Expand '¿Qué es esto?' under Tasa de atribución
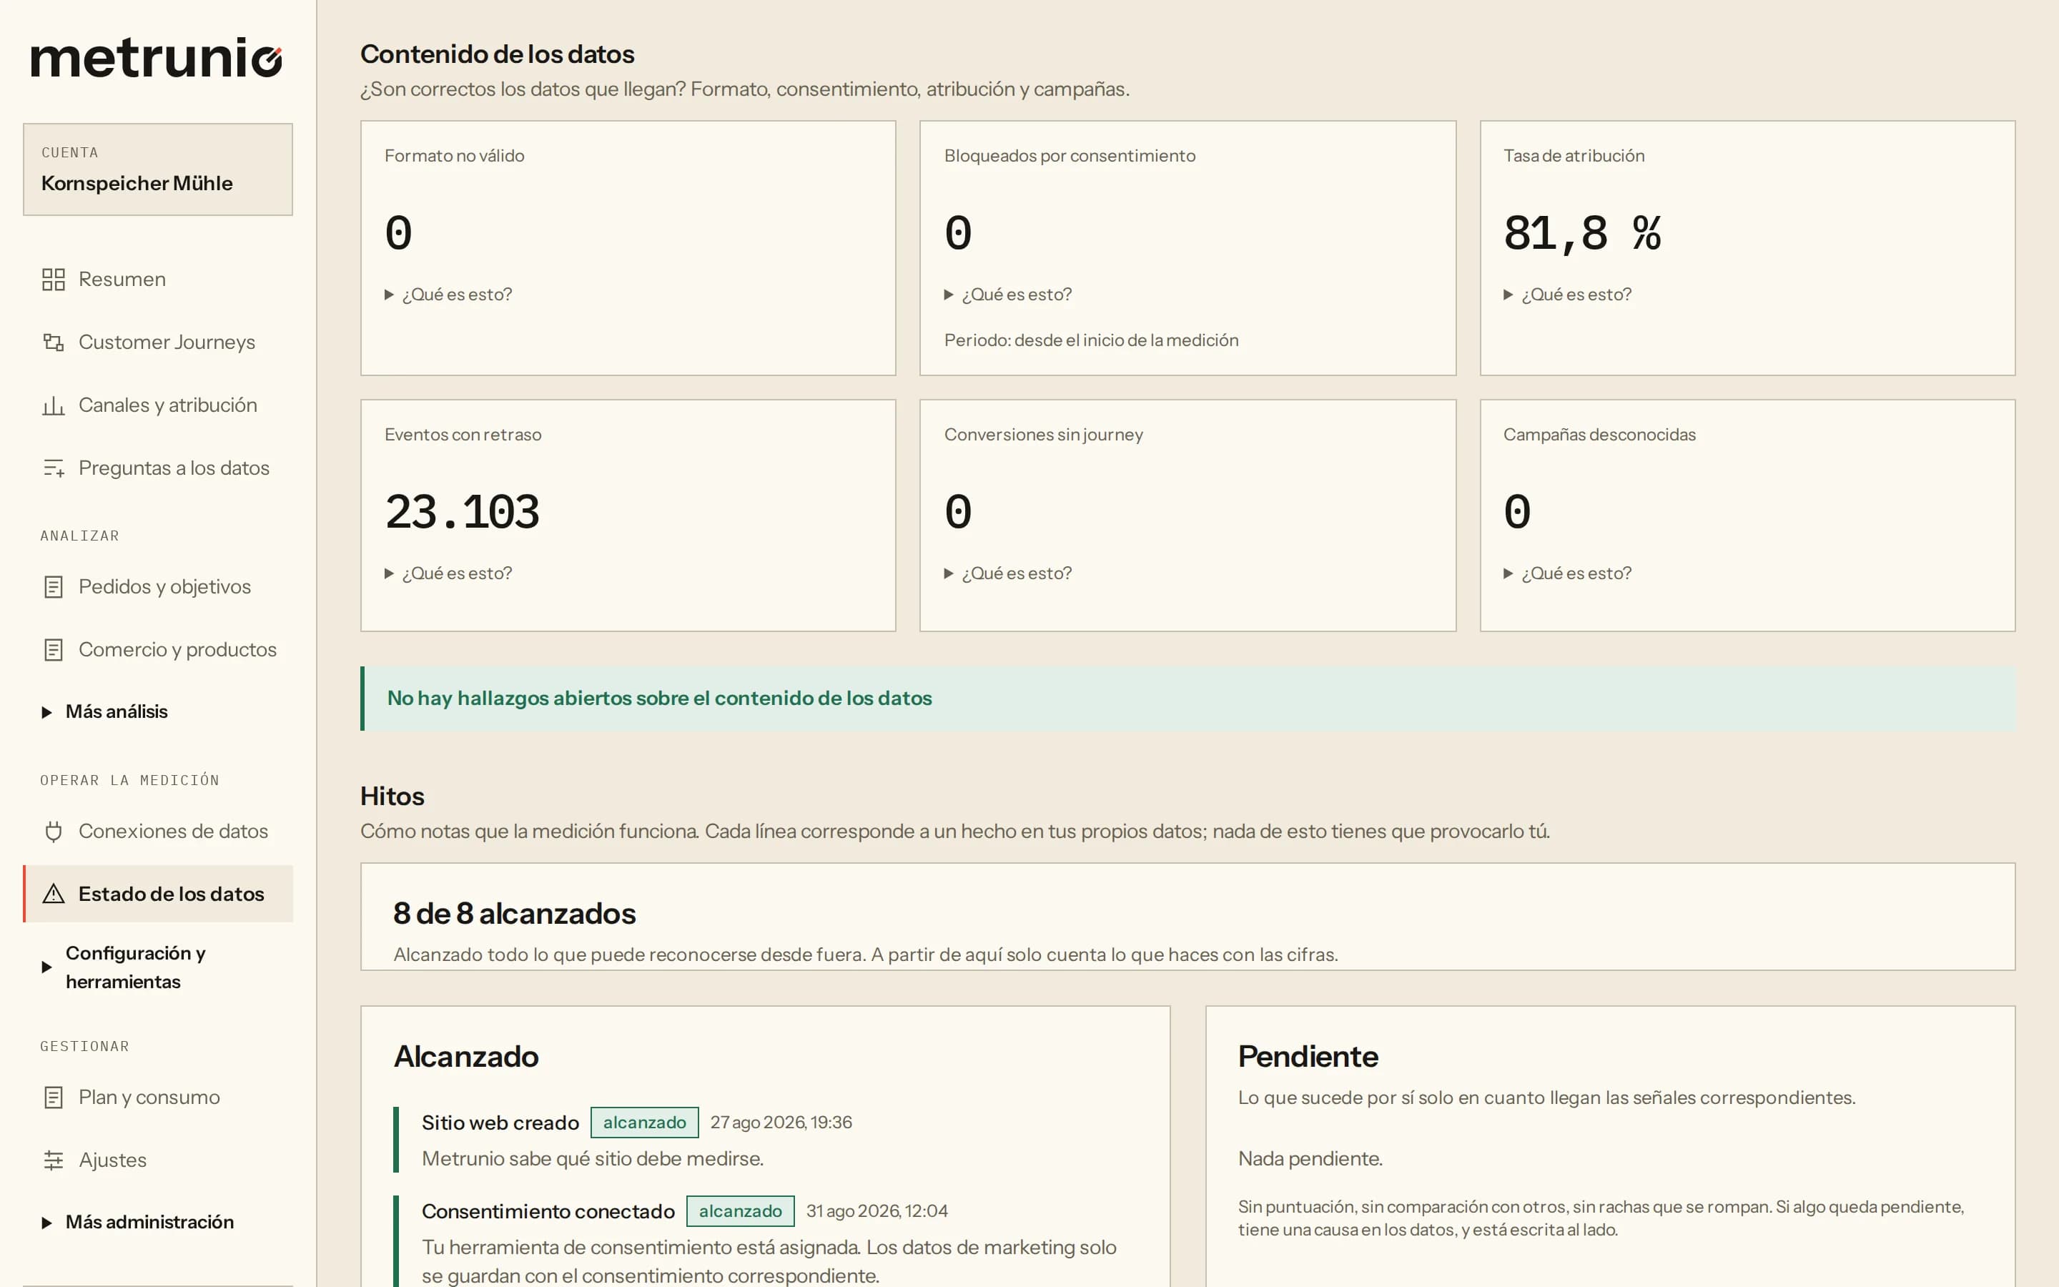Image resolution: width=2059 pixels, height=1287 pixels. click(x=1567, y=295)
